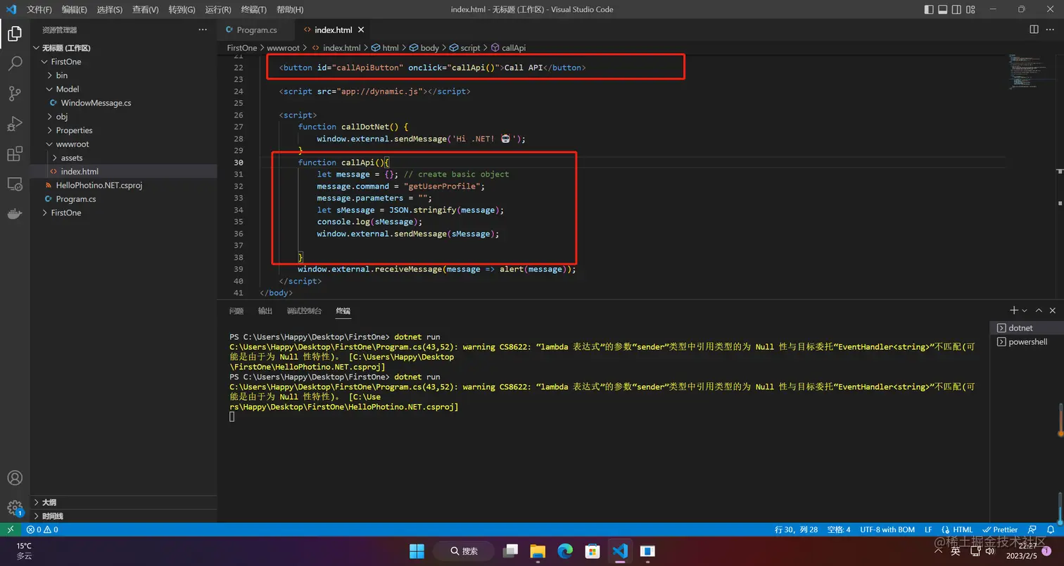Open the 终端(T) menu
This screenshot has width=1064, height=566.
click(x=253, y=10)
